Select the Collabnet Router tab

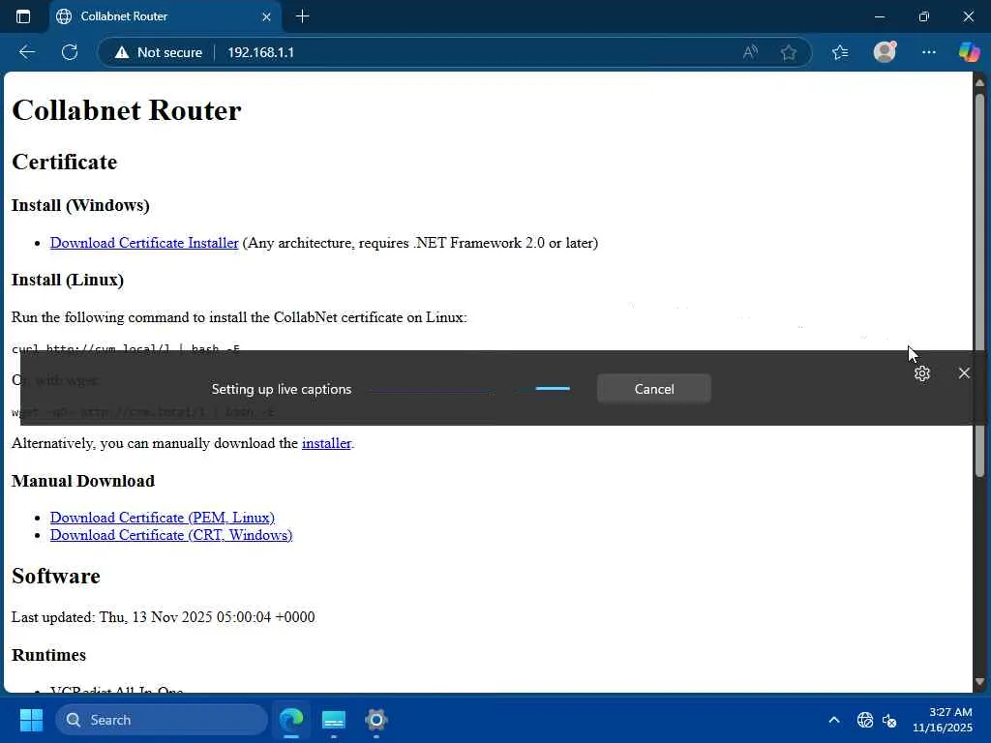[x=165, y=16]
